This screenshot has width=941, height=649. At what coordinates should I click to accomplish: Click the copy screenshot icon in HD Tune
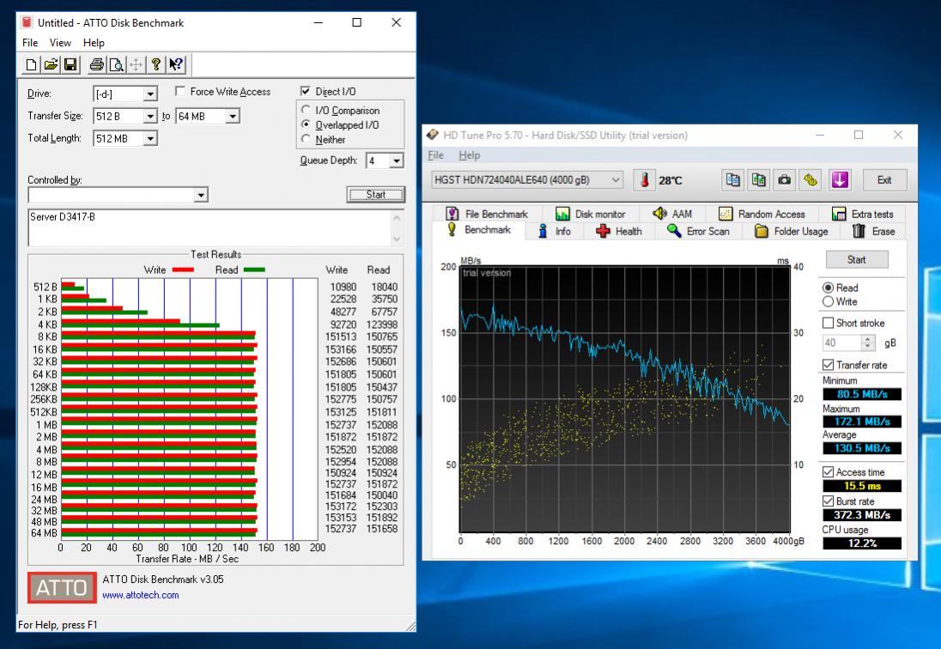tap(759, 180)
